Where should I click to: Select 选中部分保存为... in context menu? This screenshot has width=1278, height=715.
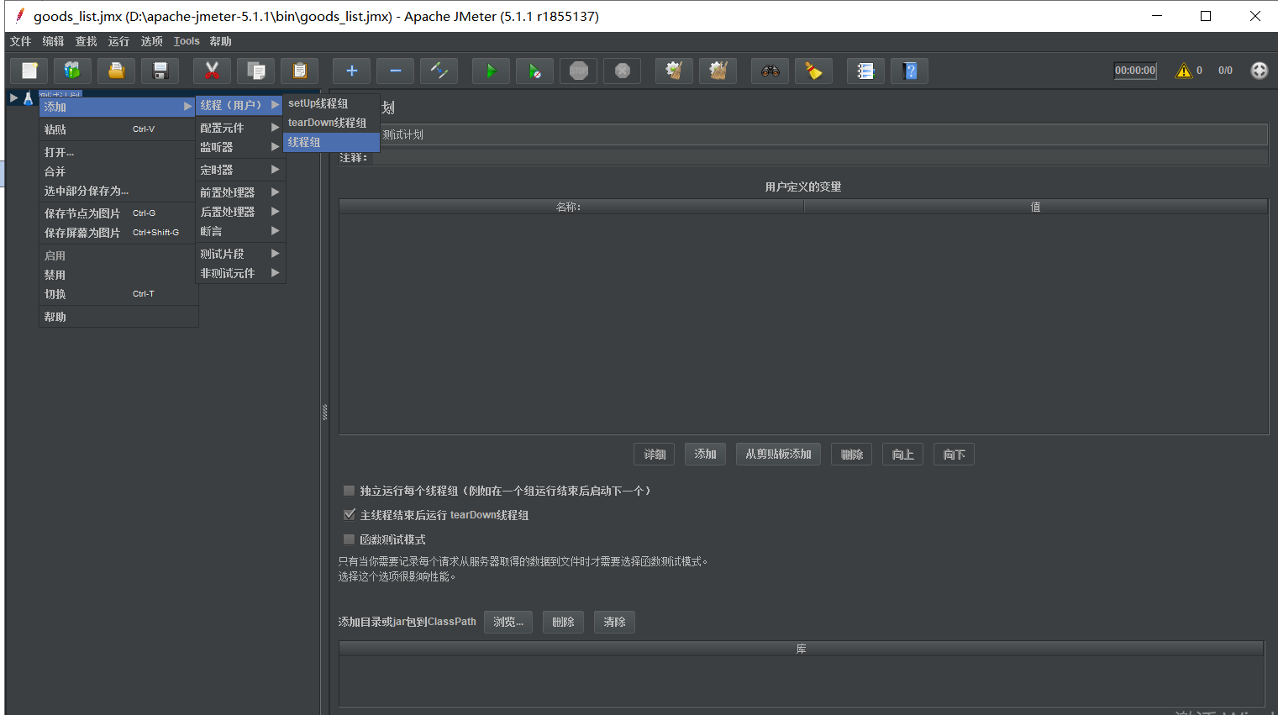click(118, 191)
